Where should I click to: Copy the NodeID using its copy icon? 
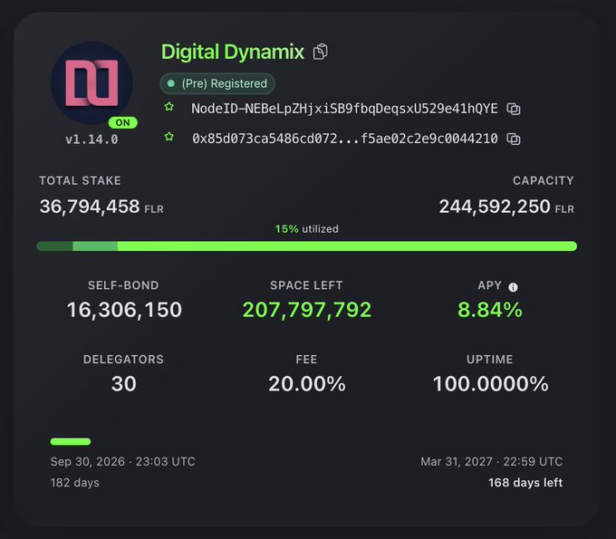click(x=514, y=109)
